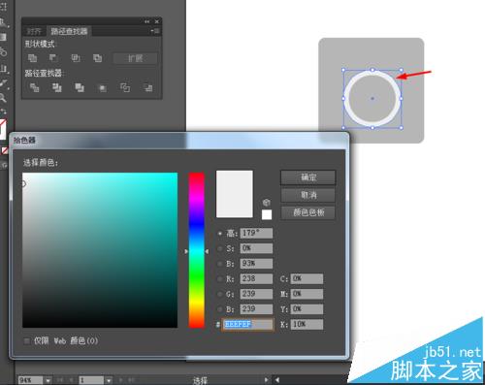Go to the previous artboard button

71,380
